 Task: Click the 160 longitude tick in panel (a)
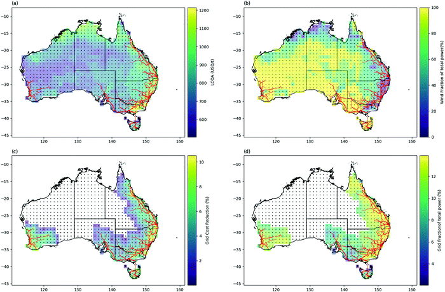(x=180, y=142)
